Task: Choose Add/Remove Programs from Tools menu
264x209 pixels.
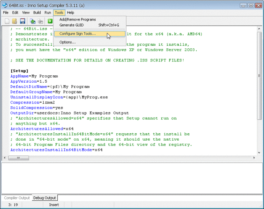Action: pos(90,20)
